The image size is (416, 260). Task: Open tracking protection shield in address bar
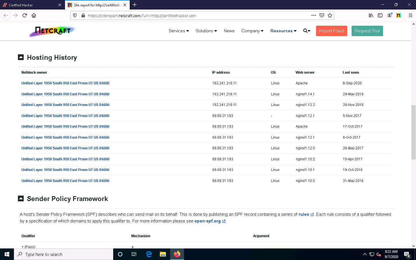[75, 16]
